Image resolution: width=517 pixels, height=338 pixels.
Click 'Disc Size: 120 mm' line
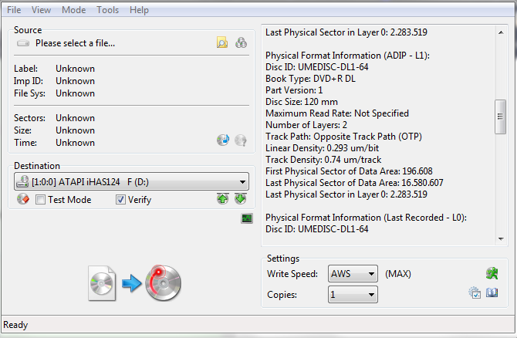(302, 102)
